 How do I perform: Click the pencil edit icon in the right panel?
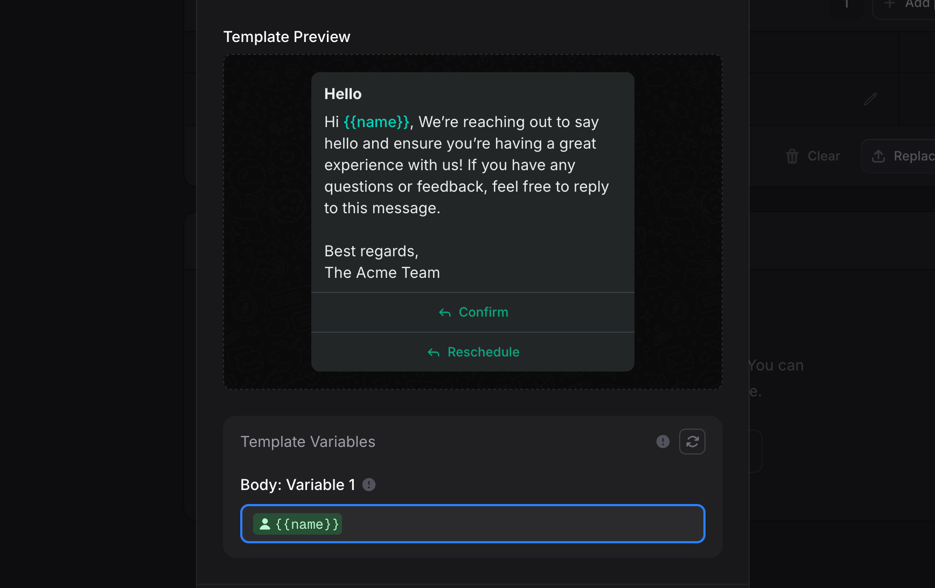pos(871,99)
